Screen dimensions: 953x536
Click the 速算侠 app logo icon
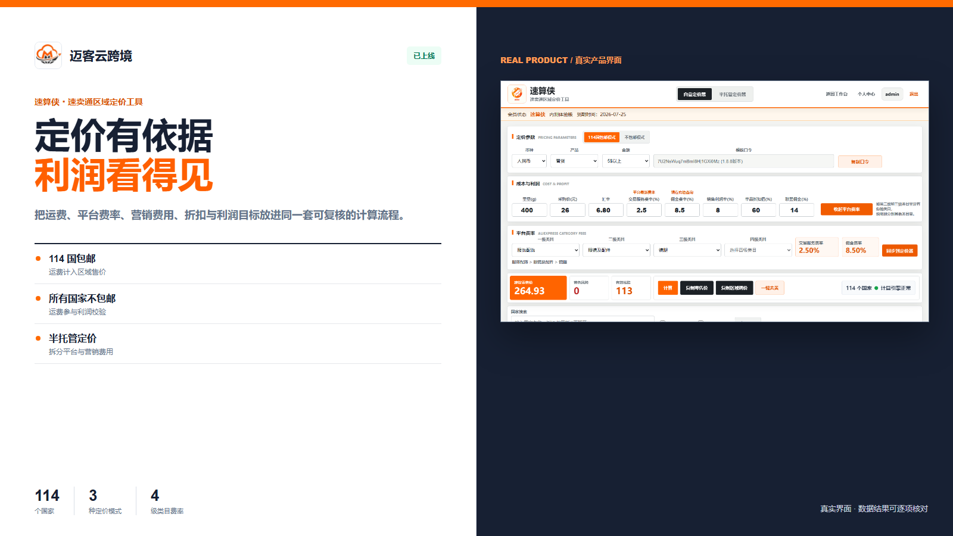click(x=516, y=94)
